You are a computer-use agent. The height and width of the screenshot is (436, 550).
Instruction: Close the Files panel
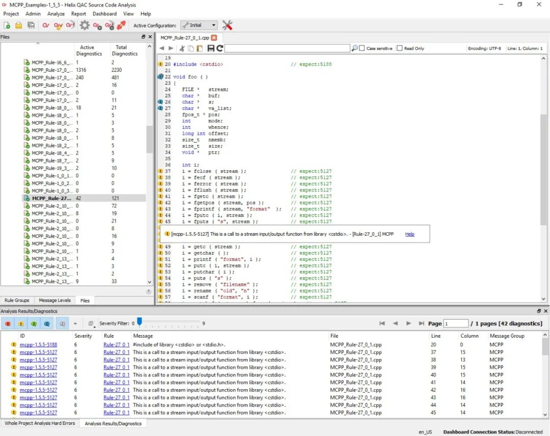(150, 37)
